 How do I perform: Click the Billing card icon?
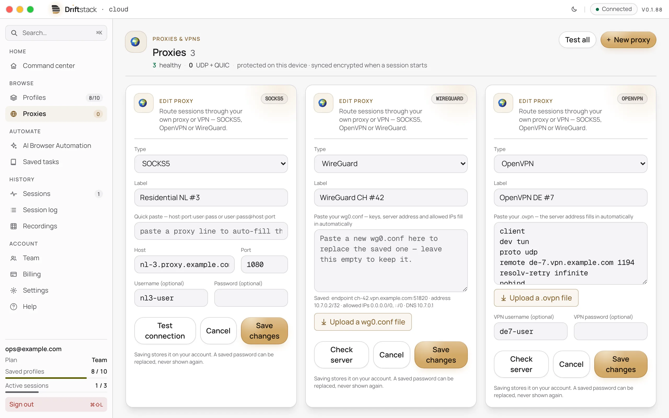pos(14,274)
